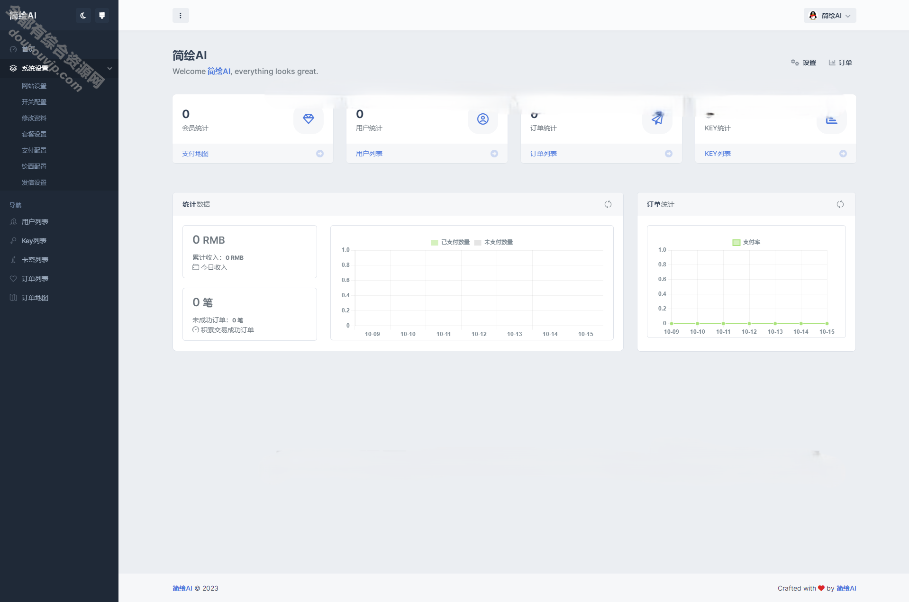Toggle 未支付数量 legend swatch
The height and width of the screenshot is (602, 909).
pyautogui.click(x=478, y=243)
